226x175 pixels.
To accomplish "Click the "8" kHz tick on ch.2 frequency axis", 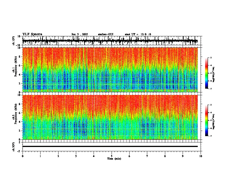I will click(20, 104).
